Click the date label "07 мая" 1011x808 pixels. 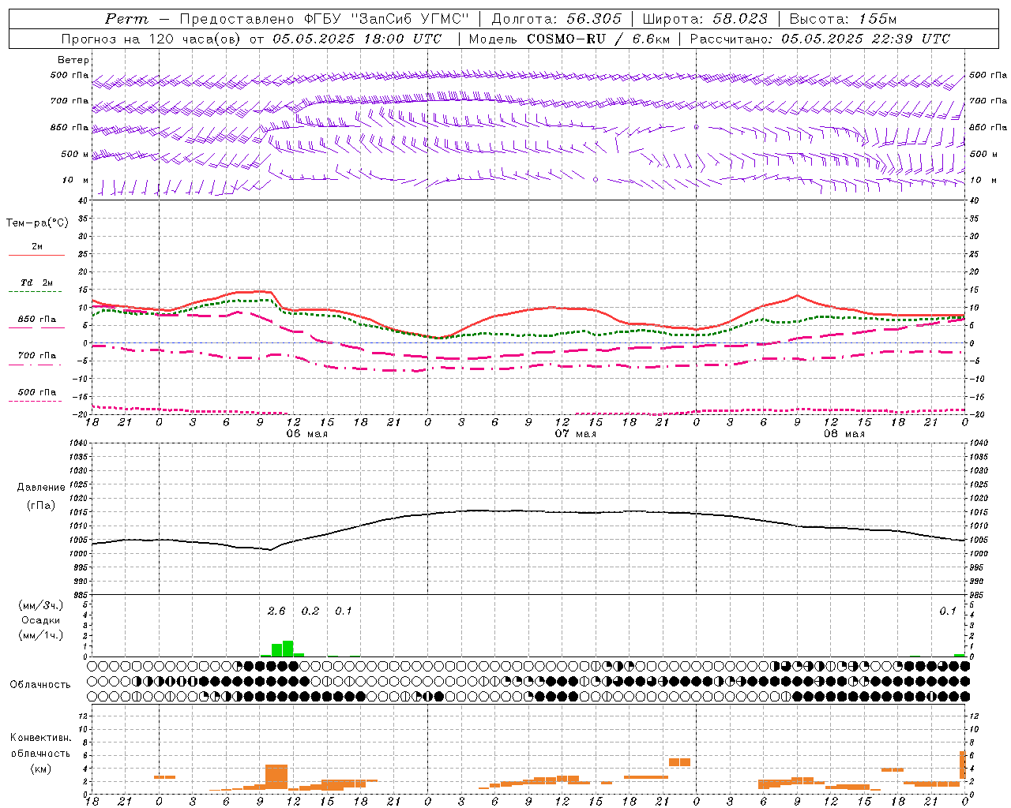point(575,434)
